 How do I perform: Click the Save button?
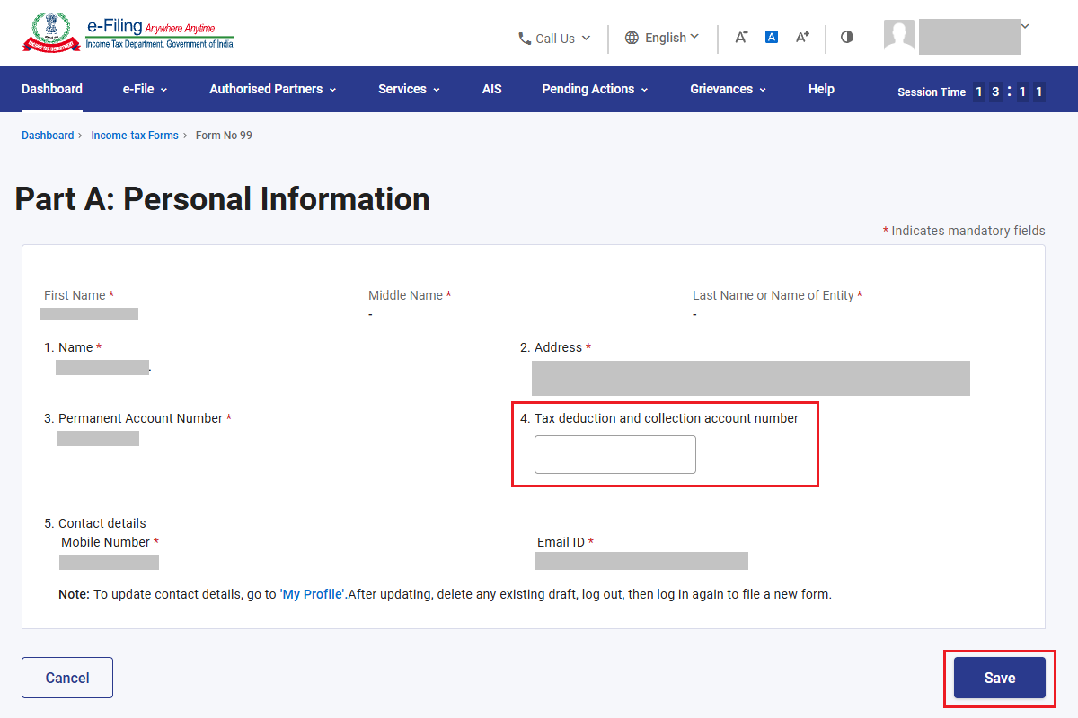[x=1000, y=678]
